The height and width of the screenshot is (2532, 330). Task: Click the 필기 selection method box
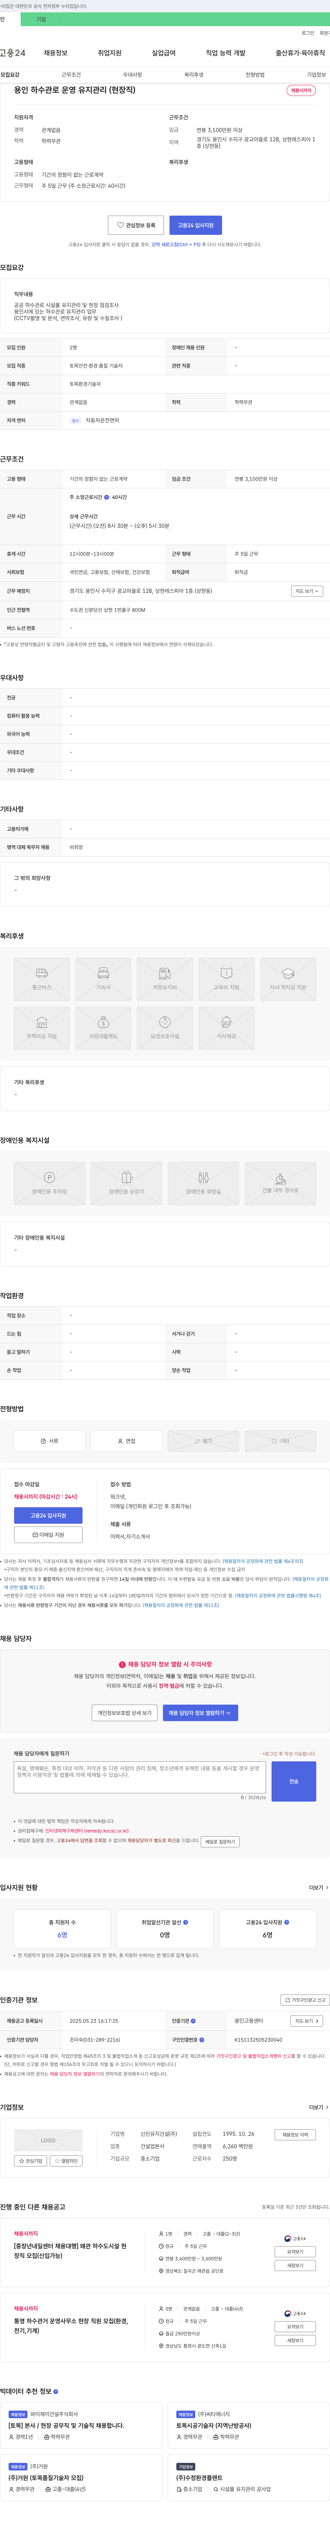coord(203,1441)
